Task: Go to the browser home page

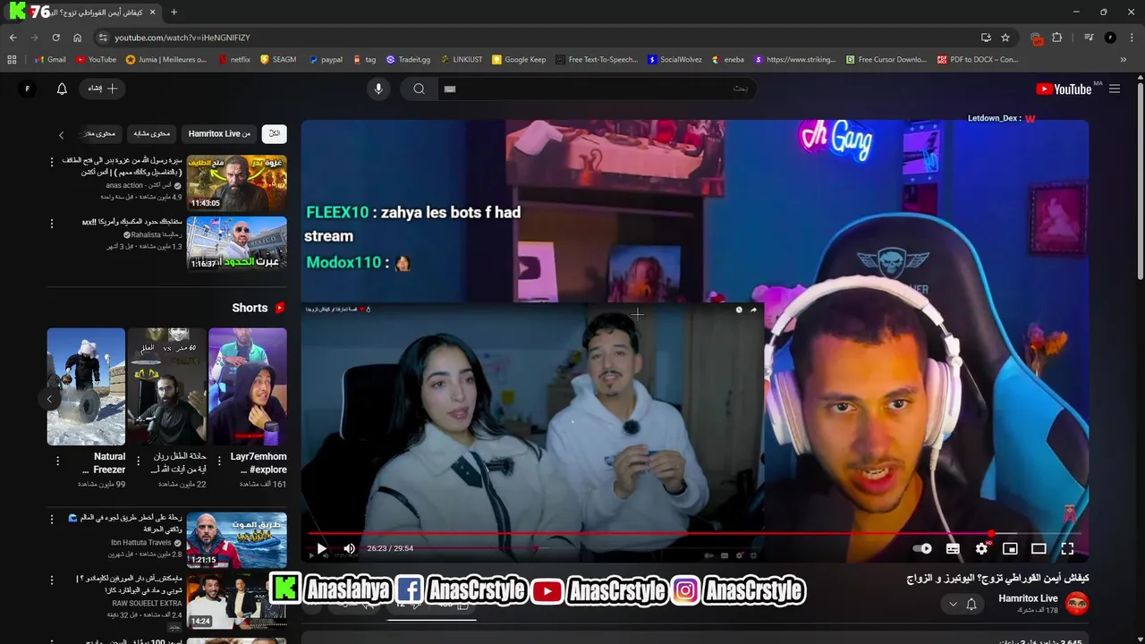Action: coord(77,38)
